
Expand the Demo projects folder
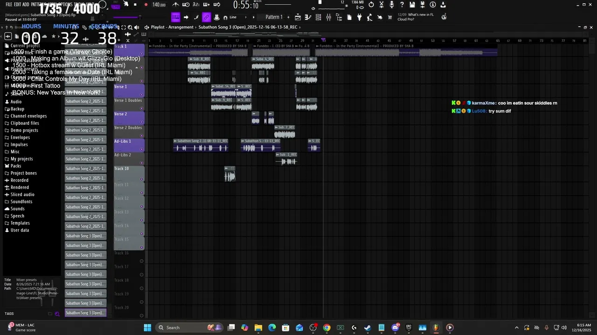[24, 130]
